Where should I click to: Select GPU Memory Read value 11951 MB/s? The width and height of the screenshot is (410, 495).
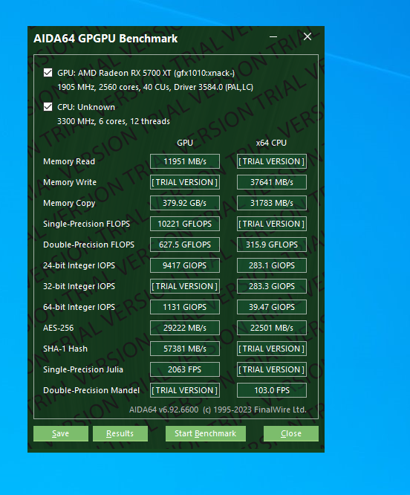coord(185,161)
